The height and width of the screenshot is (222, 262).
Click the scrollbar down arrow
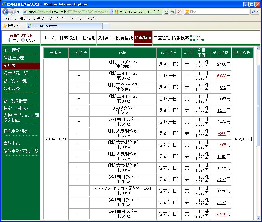coord(258,218)
